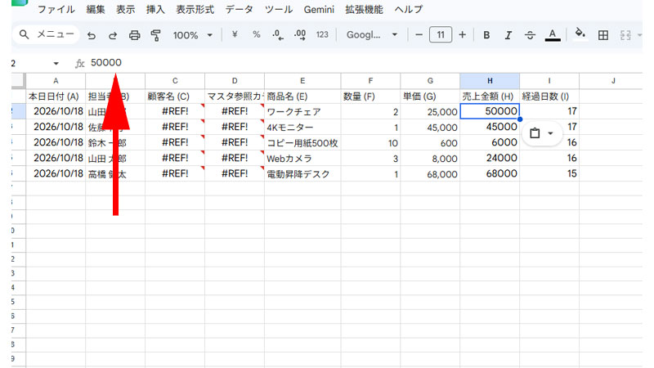Screen dimensions: 654x368
Task: Open the ファイル menu
Action: (x=56, y=9)
